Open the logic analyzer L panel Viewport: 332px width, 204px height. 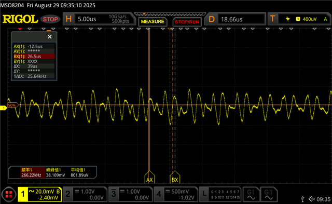[x=220, y=195]
